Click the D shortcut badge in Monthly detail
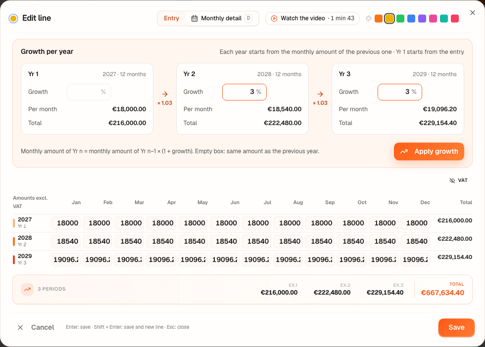This screenshot has height=347, width=485. pos(248,18)
